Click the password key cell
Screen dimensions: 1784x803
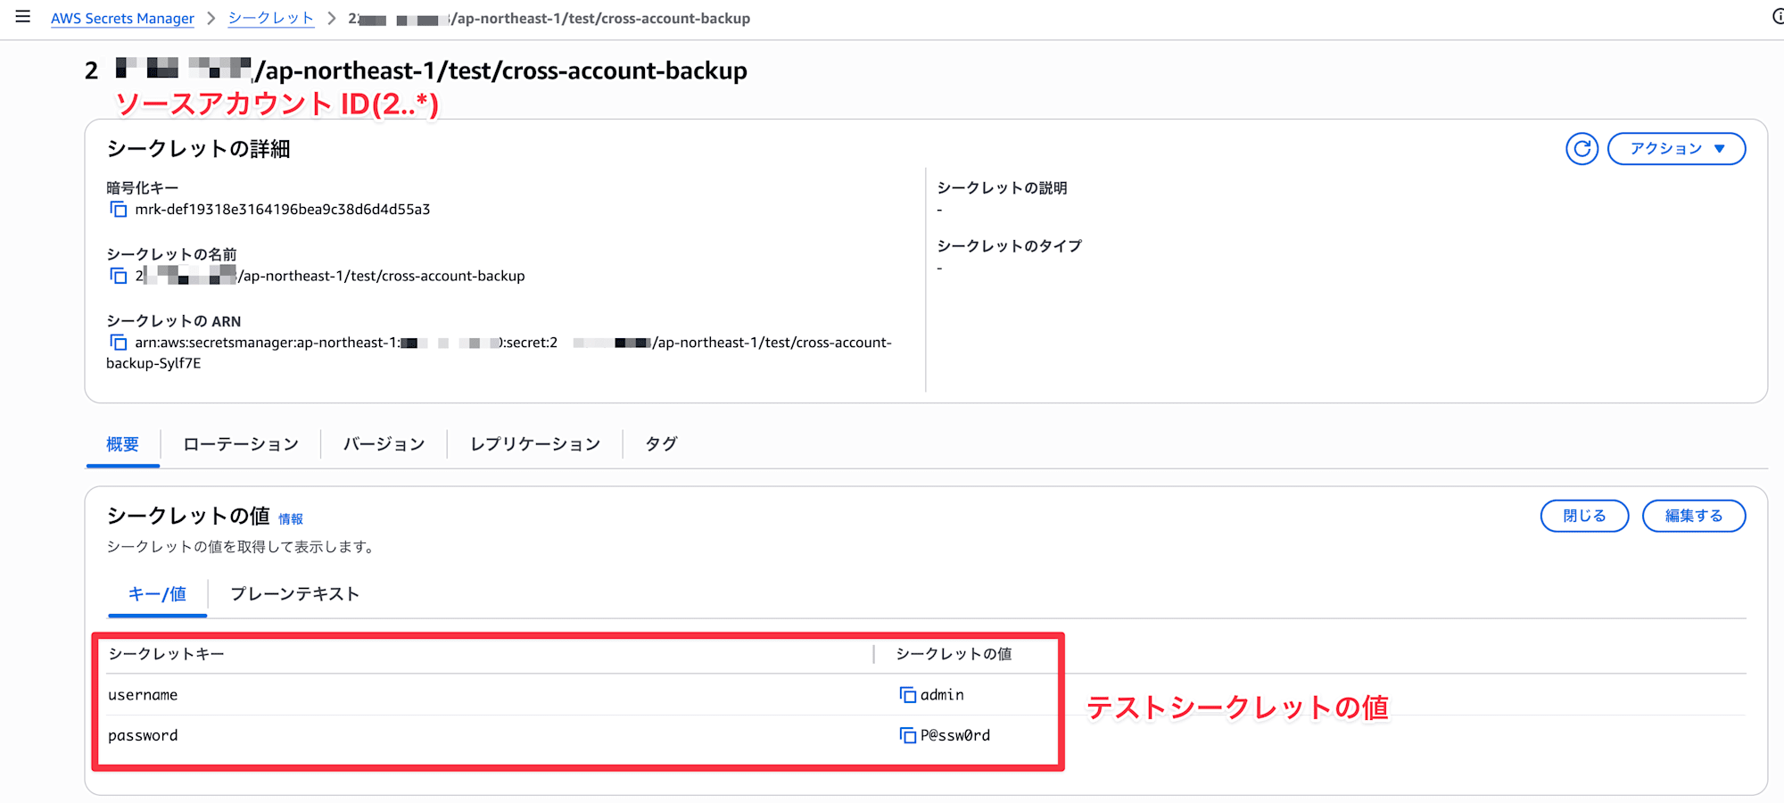(143, 735)
